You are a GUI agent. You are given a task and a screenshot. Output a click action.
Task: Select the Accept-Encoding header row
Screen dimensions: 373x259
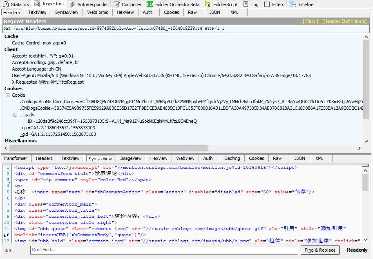(x=45, y=62)
